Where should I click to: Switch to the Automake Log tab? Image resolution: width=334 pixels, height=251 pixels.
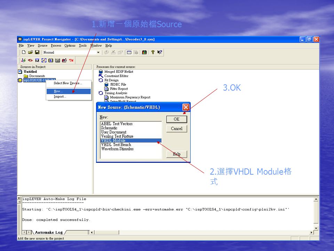coord(49,232)
